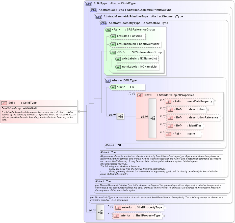Click the E icon of name element
235x223 pixels.
pyautogui.click(x=168, y=134)
